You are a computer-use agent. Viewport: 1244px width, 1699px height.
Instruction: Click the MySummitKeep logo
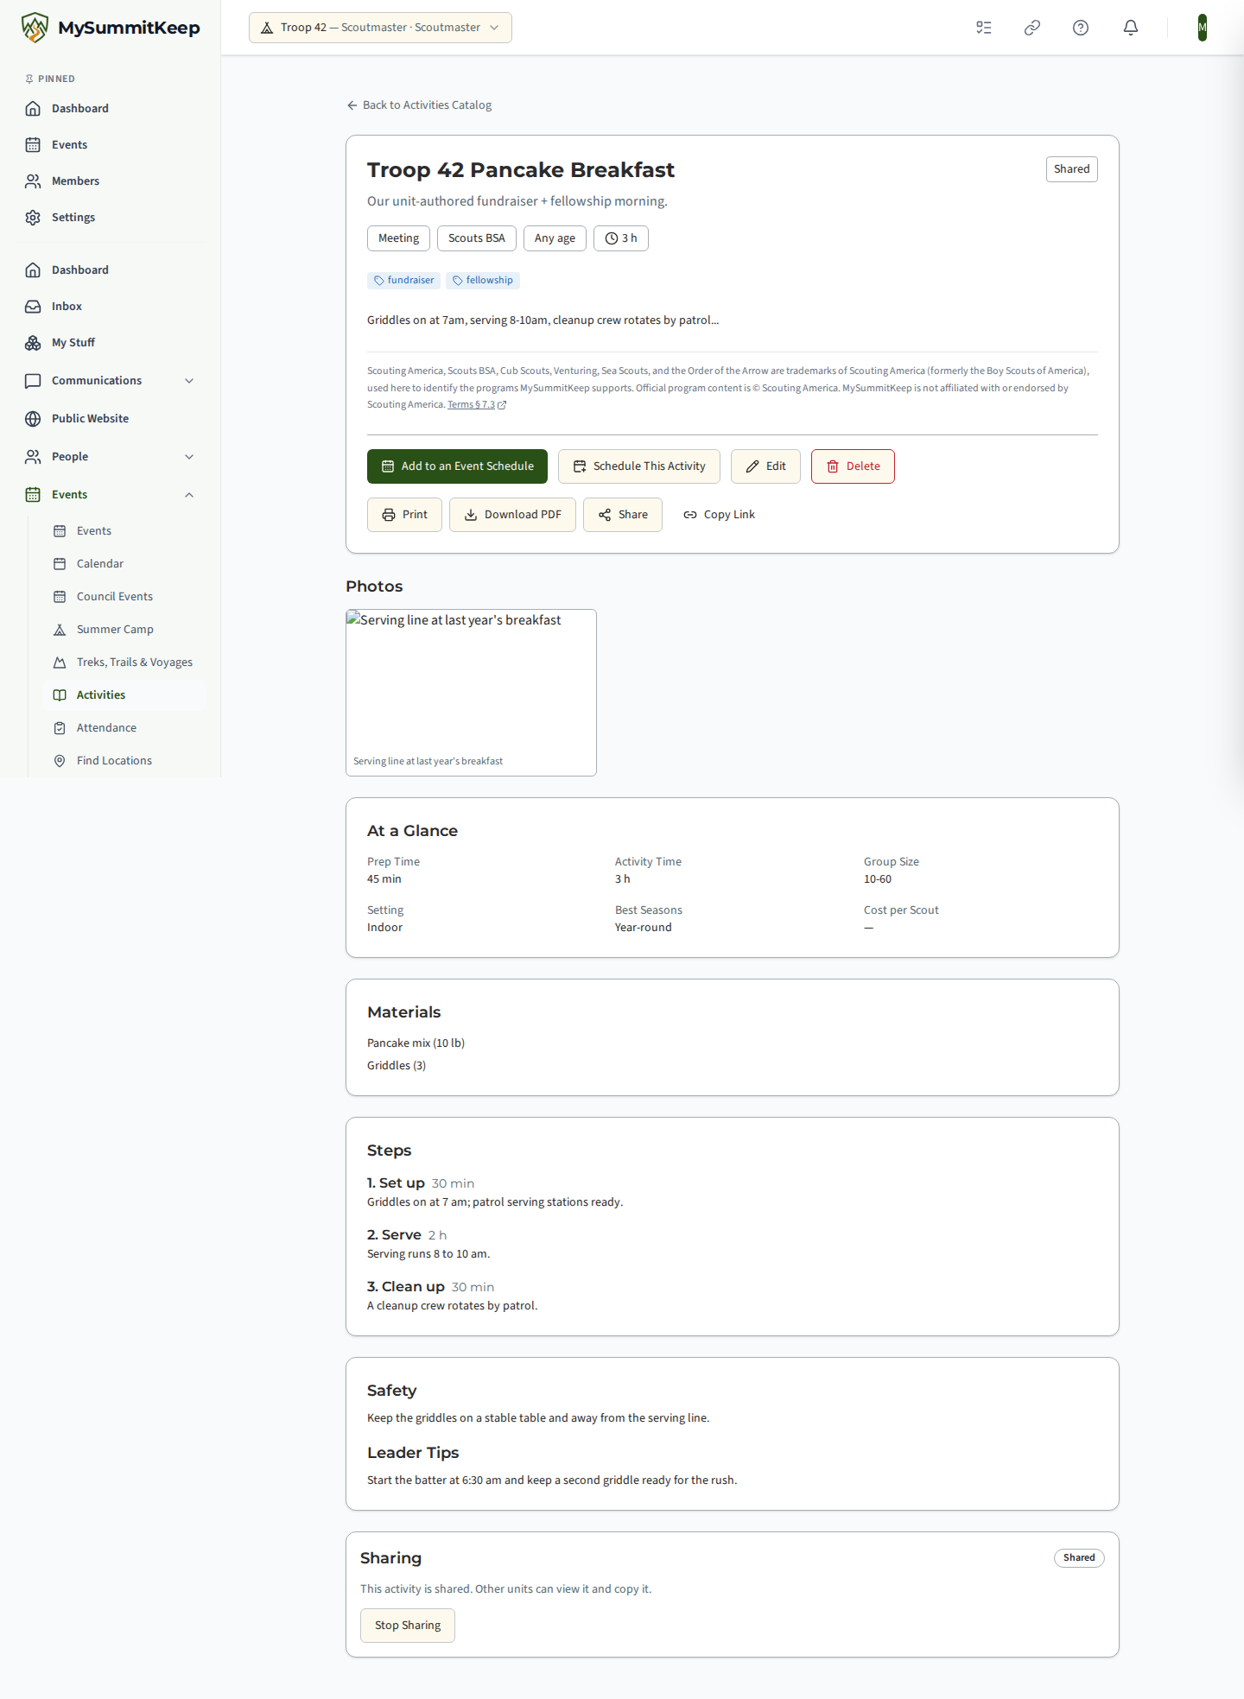coord(111,28)
